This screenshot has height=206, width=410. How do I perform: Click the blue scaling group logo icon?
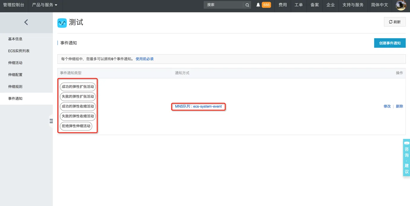coord(62,23)
